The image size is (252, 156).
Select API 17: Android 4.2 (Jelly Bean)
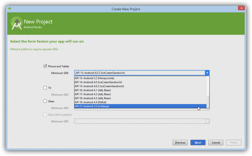(x=141, y=94)
